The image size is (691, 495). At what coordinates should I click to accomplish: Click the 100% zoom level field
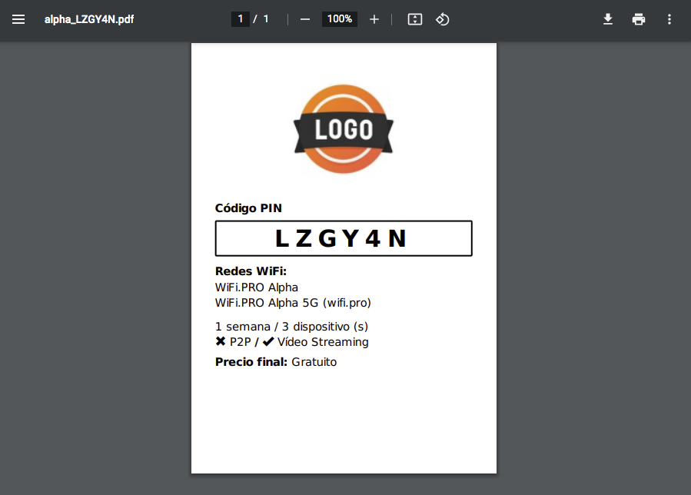tap(339, 19)
